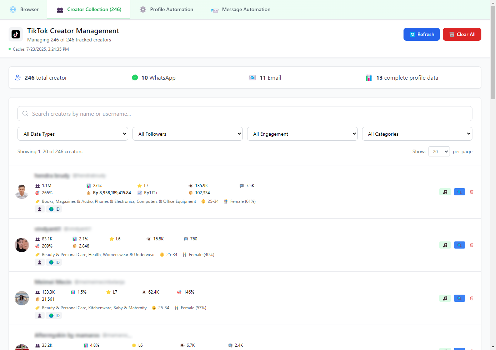This screenshot has width=496, height=350.
Task: Click the red Clear All button
Action: click(x=462, y=34)
